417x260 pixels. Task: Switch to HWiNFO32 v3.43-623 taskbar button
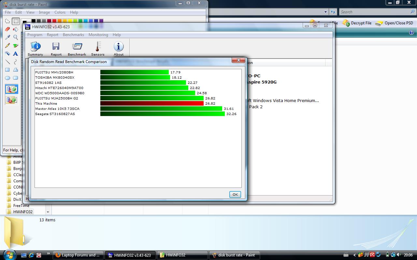pyautogui.click(x=131, y=255)
